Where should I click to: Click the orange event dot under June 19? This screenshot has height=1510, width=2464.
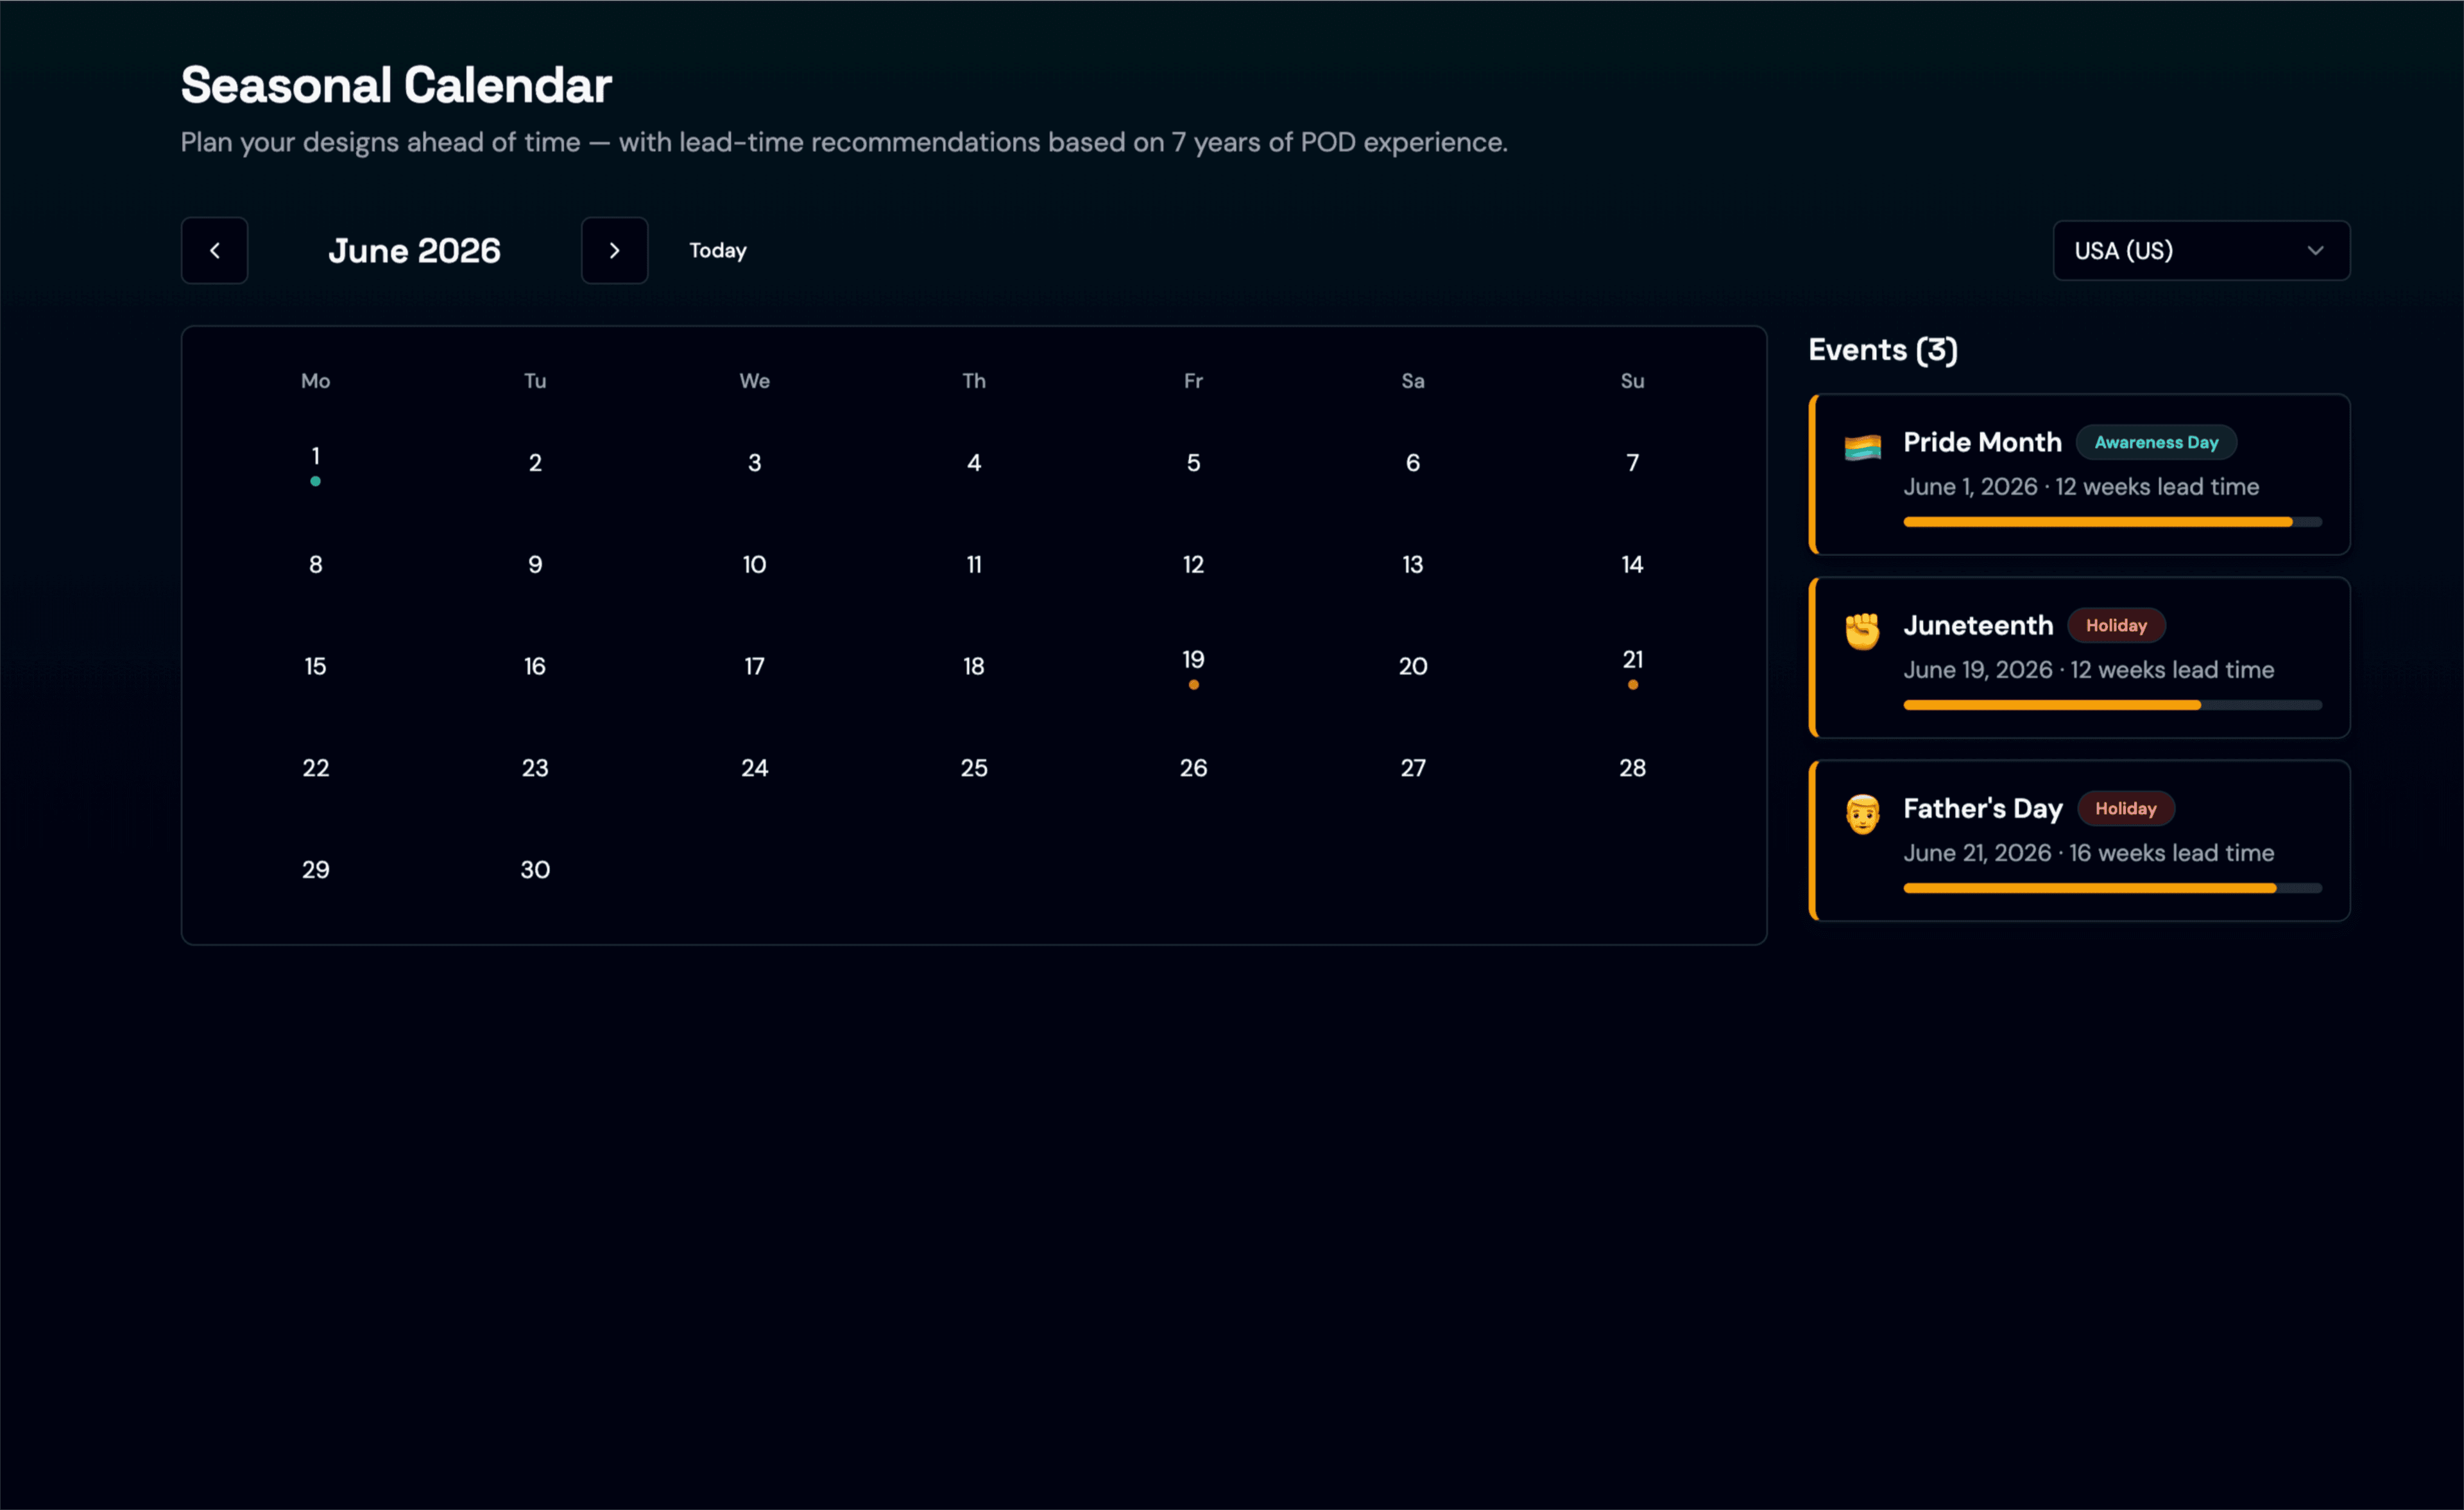pos(1193,685)
